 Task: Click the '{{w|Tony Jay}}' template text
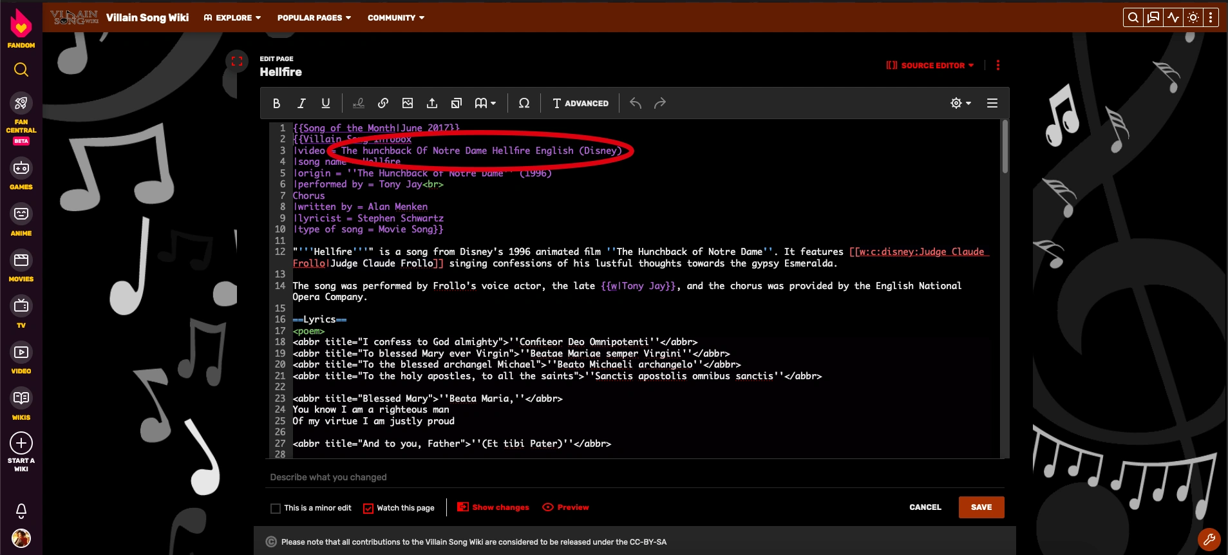point(638,286)
